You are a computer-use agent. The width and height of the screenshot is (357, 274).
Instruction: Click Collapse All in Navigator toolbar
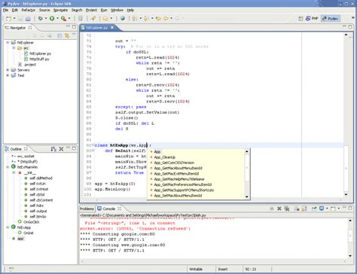59,35
